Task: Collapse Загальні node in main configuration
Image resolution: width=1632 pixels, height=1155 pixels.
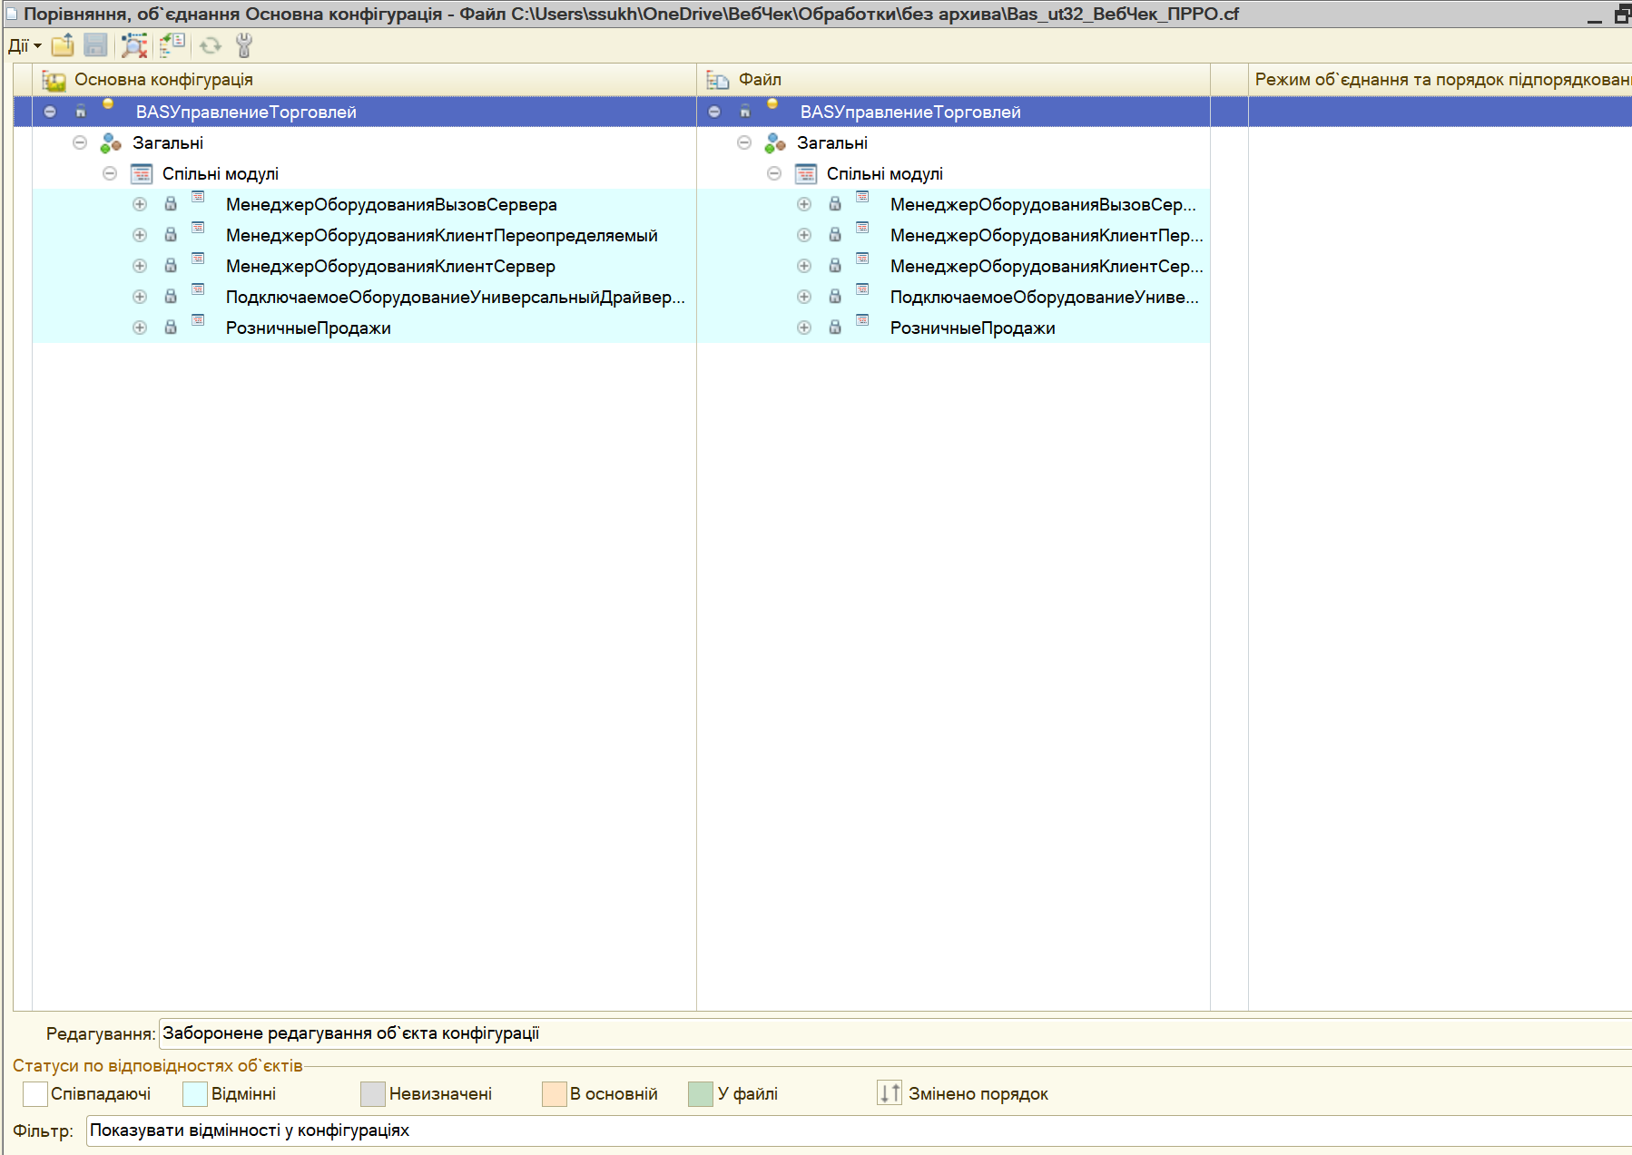Action: 80,142
